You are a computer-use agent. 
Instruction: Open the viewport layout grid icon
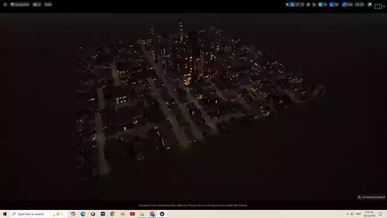378,6
